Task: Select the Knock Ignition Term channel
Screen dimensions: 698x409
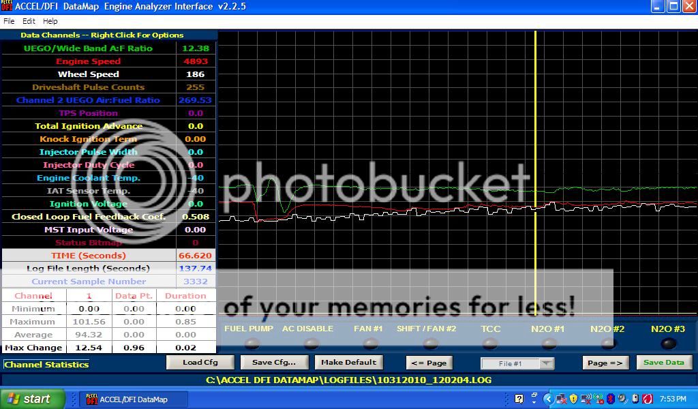Action: point(88,139)
